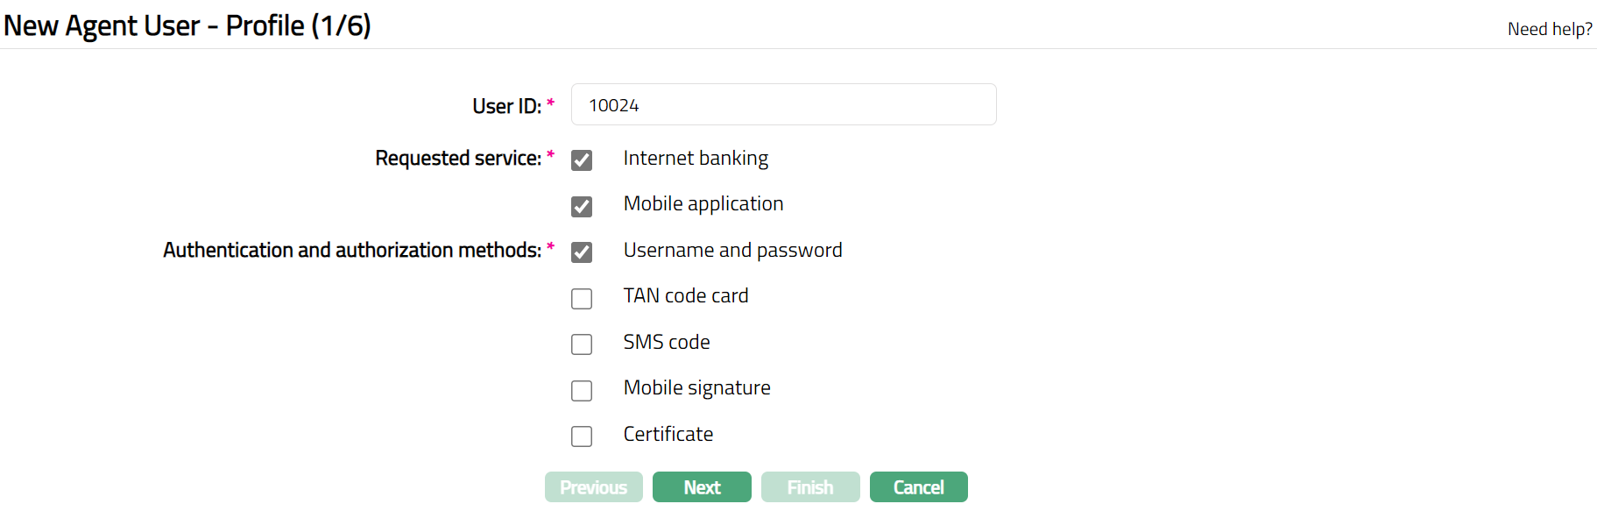Click the "Username and password" label text
The height and width of the screenshot is (511, 1597).
pos(733,251)
